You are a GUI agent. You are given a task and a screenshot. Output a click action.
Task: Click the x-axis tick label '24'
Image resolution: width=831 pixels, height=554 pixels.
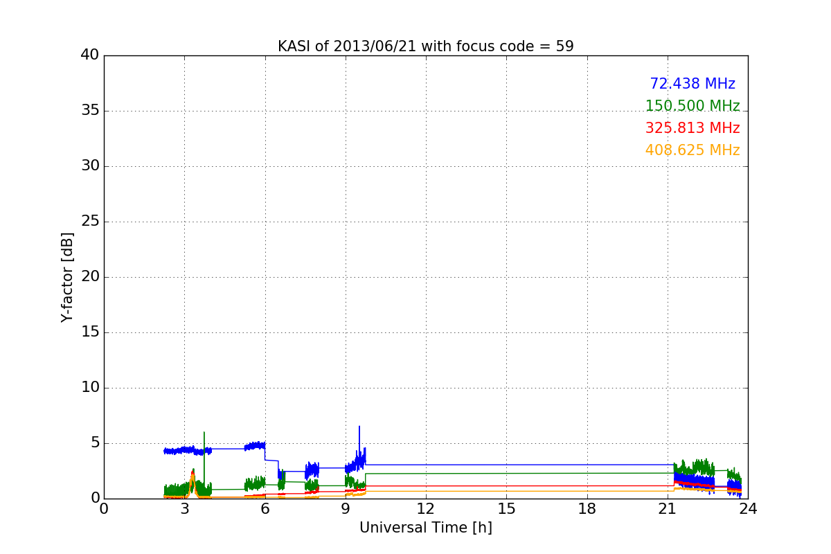tap(748, 509)
